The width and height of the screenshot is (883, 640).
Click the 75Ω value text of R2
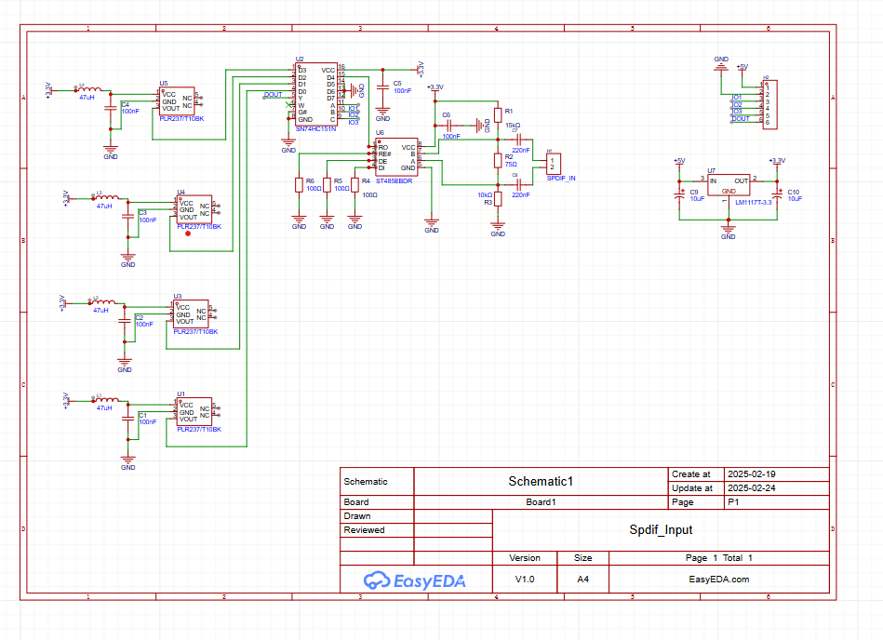pyautogui.click(x=511, y=165)
